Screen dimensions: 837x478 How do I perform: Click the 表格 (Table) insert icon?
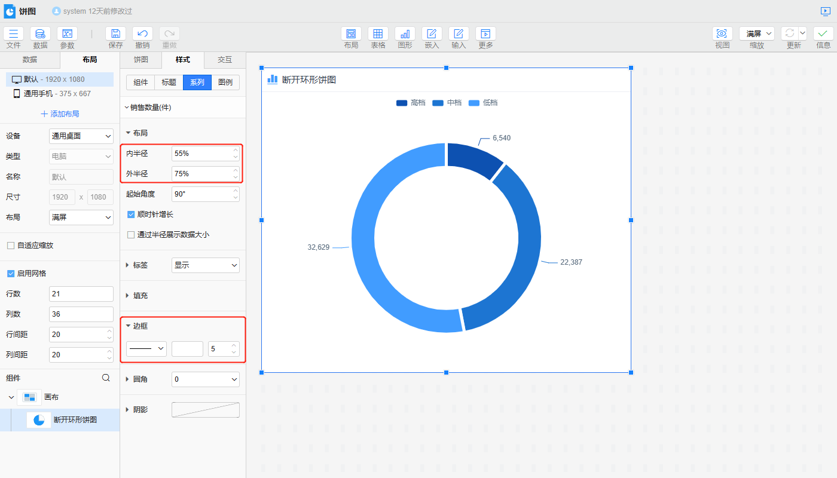tap(378, 34)
